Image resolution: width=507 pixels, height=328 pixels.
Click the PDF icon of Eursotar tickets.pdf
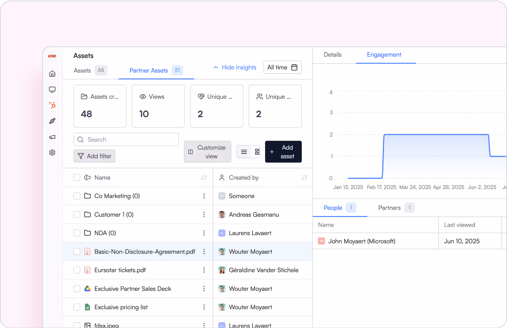pyautogui.click(x=87, y=270)
